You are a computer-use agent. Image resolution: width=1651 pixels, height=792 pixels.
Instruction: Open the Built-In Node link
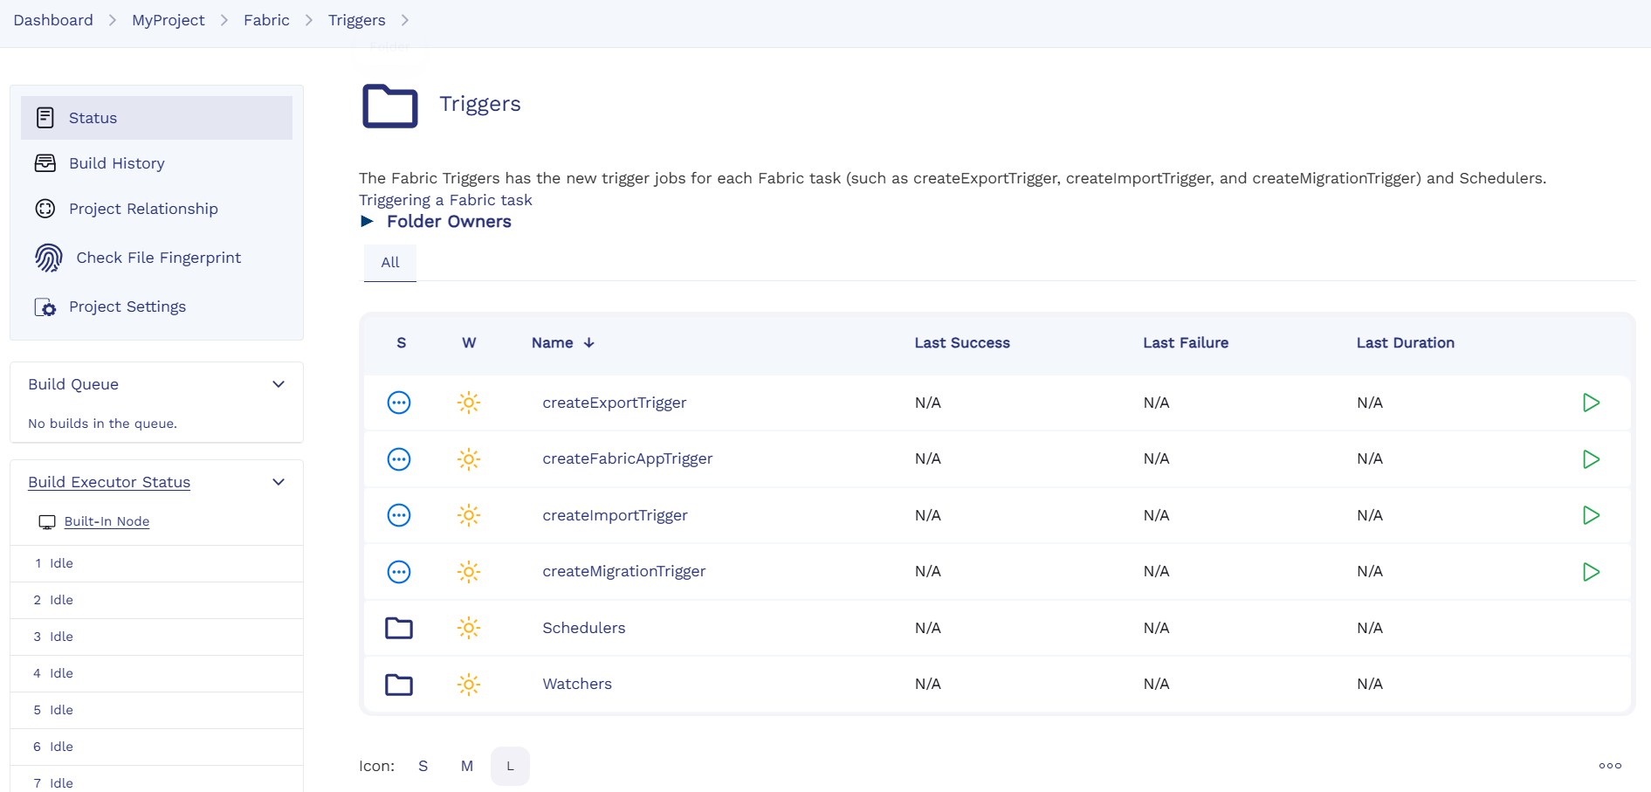tap(107, 521)
